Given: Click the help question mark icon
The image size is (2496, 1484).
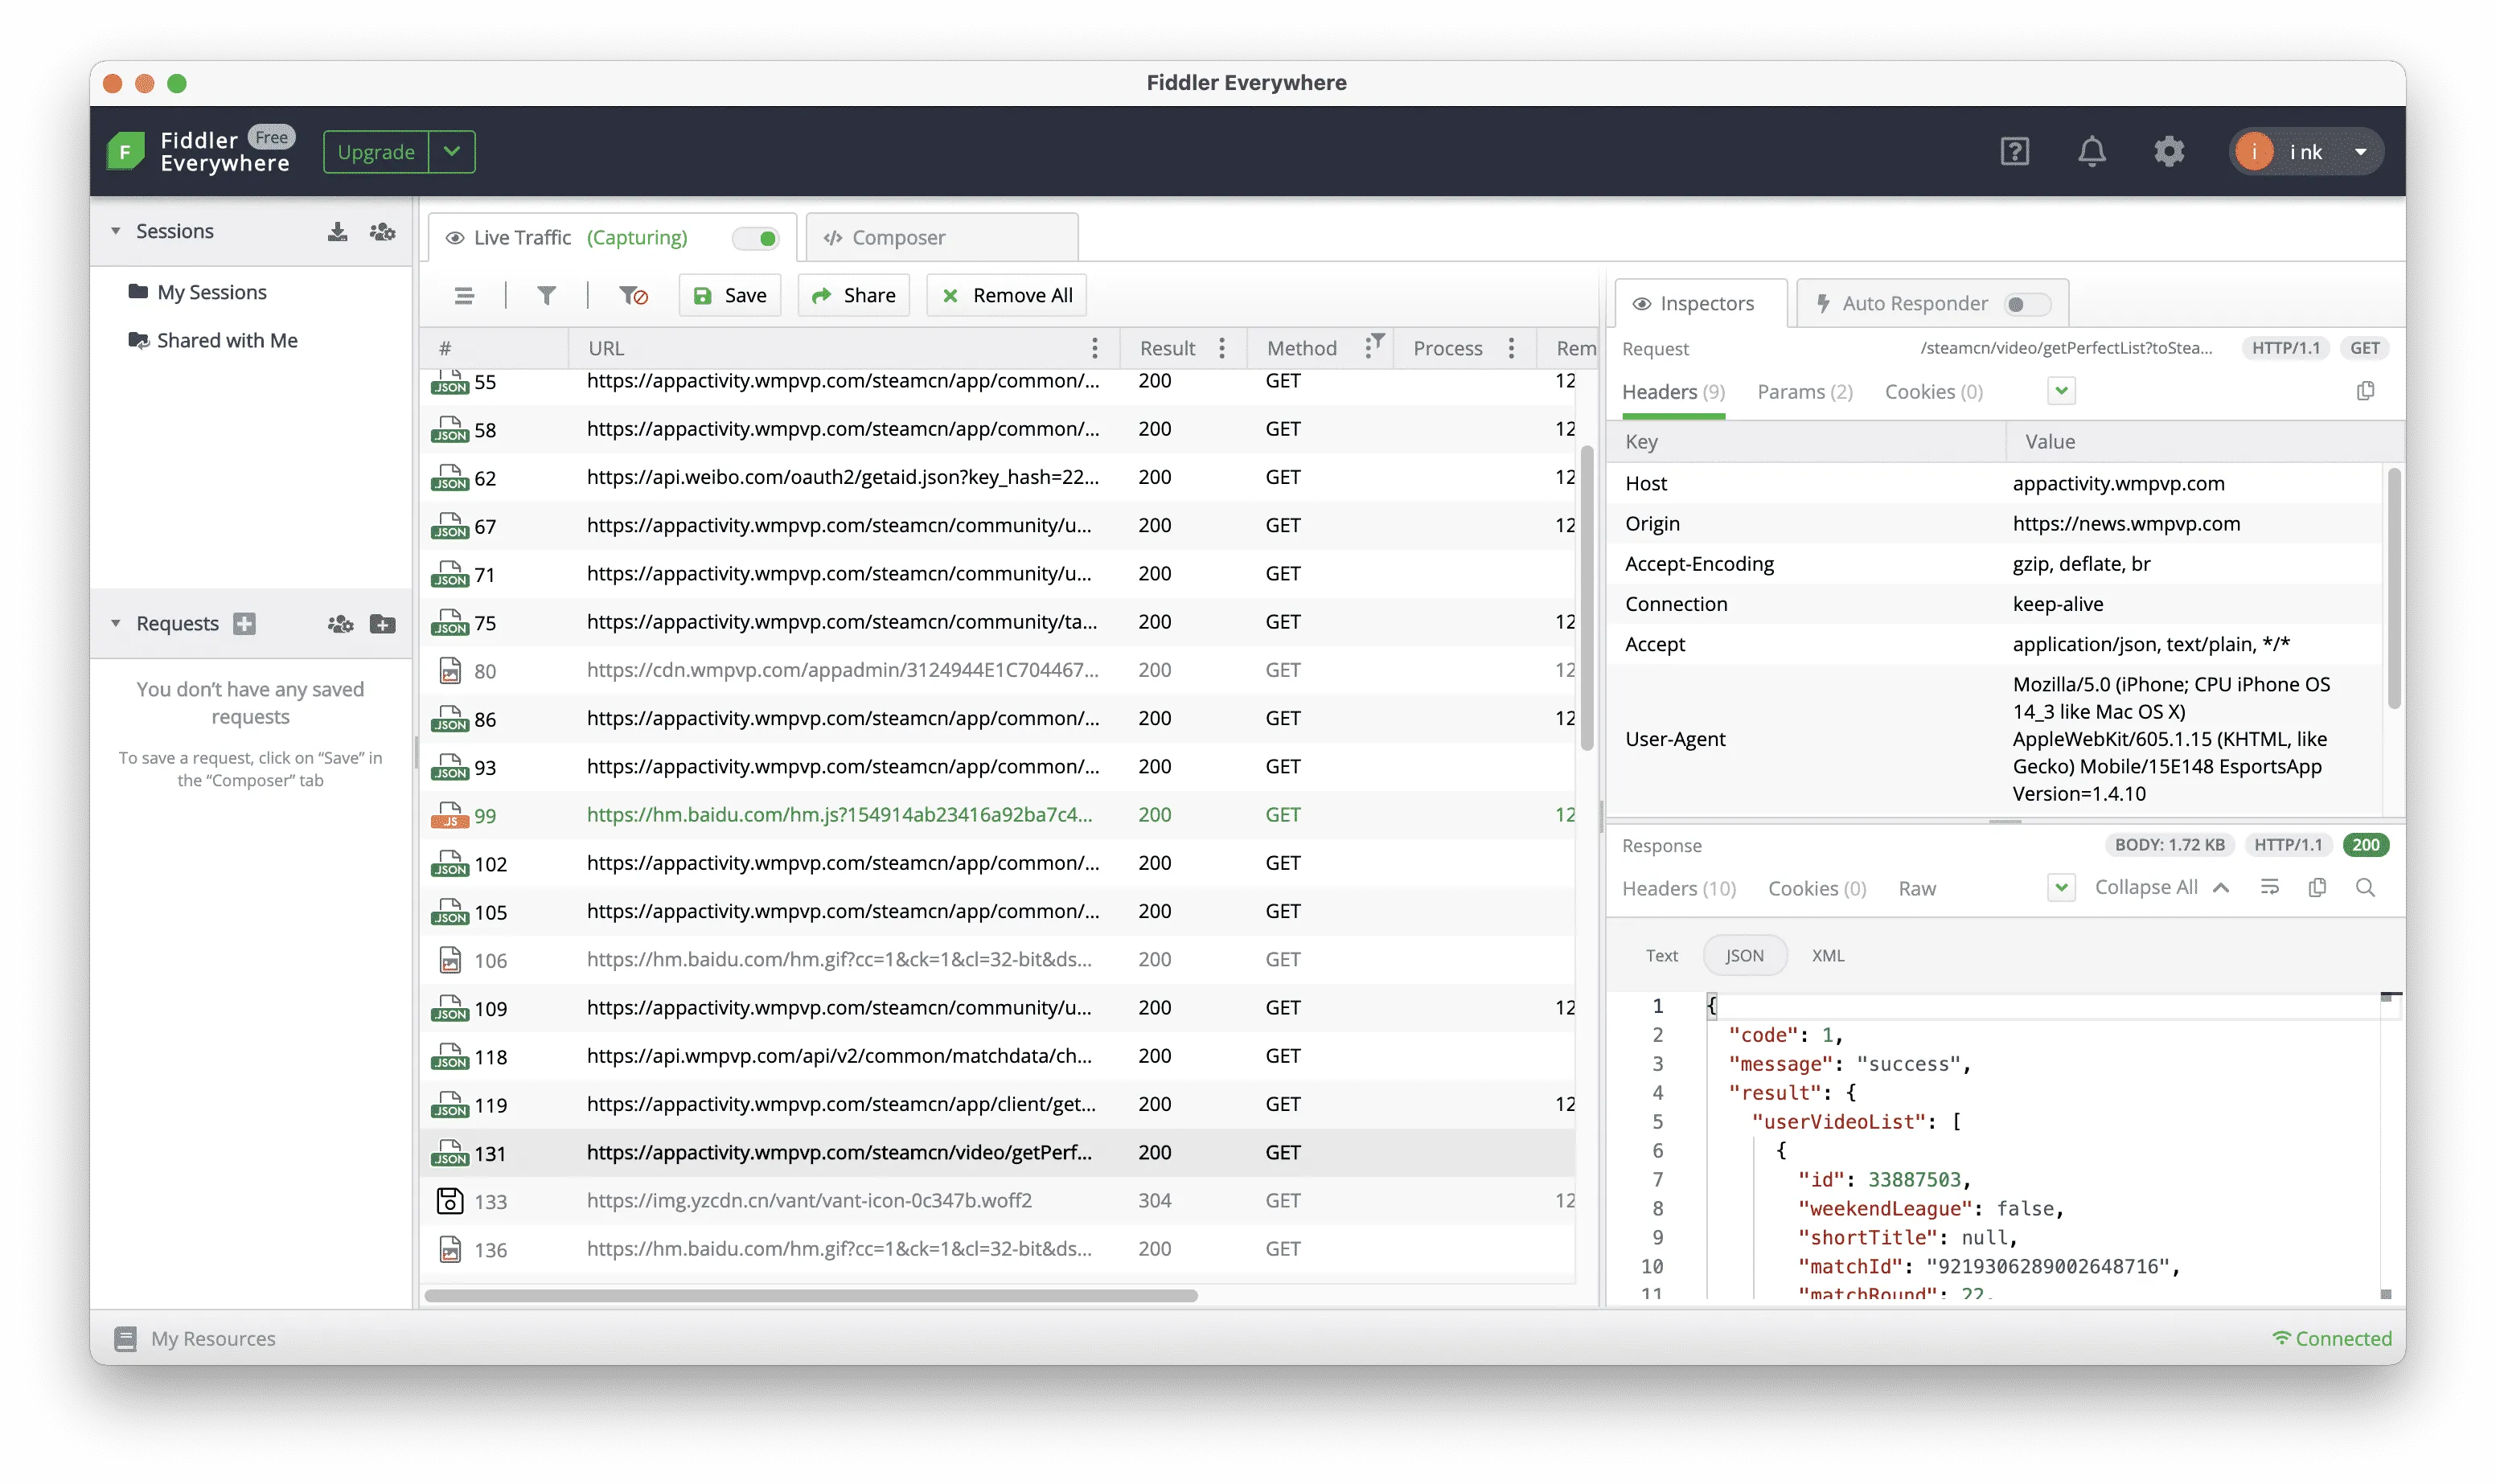Looking at the screenshot, I should (2014, 152).
